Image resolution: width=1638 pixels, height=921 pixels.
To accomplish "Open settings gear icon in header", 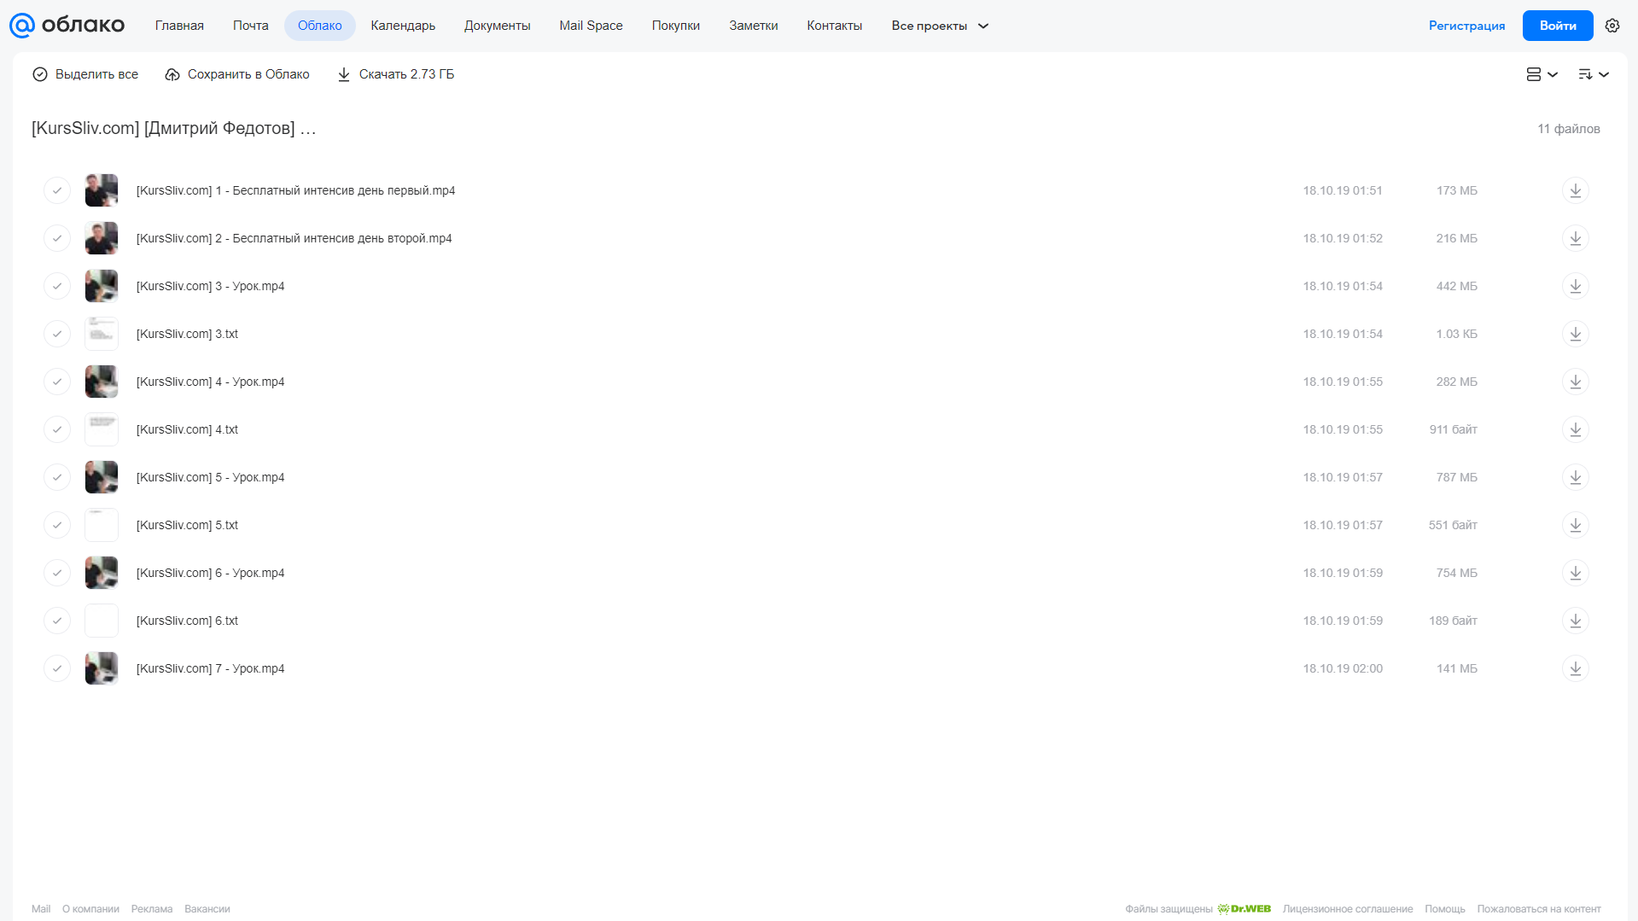I will 1612,26.
